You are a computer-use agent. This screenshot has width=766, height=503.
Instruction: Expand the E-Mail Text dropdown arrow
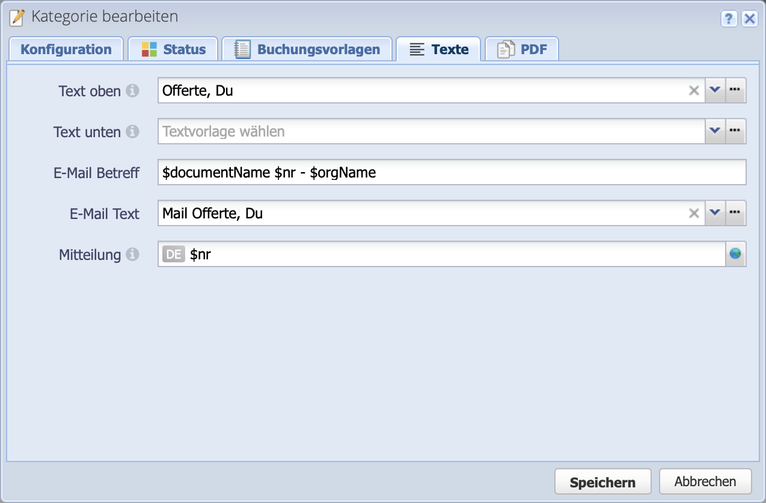coord(715,214)
